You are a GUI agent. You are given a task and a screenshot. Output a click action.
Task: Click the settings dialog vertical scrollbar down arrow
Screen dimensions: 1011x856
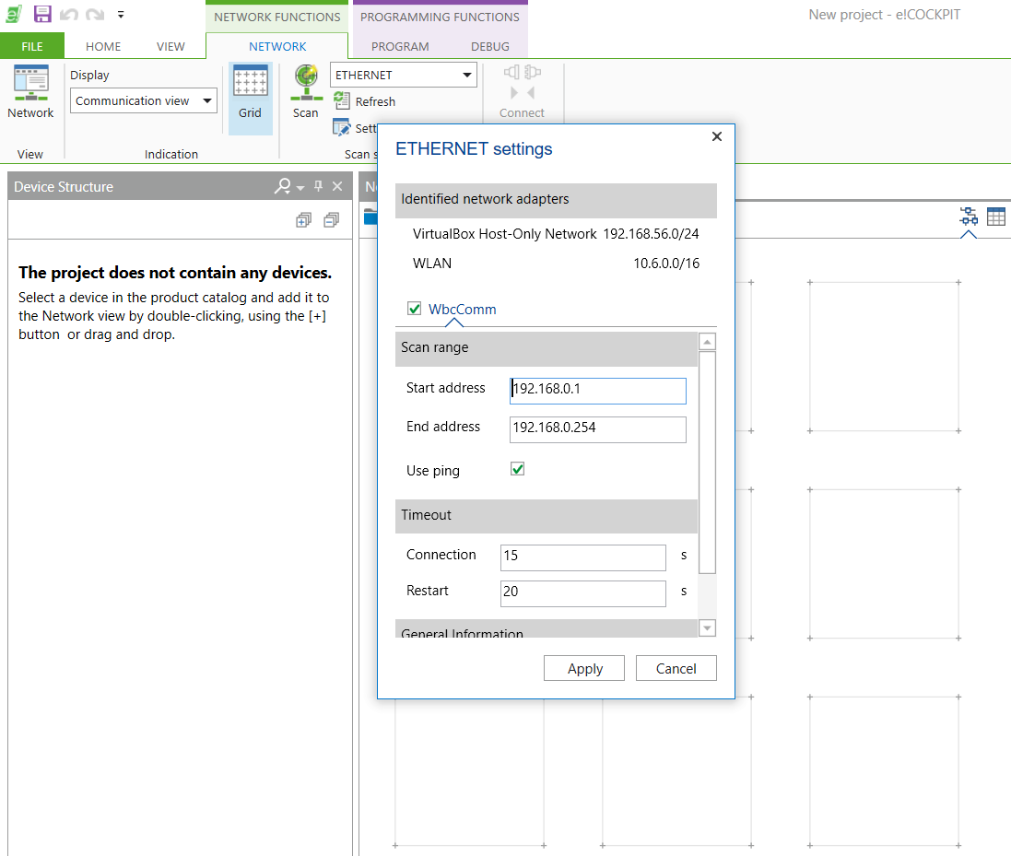pos(707,628)
